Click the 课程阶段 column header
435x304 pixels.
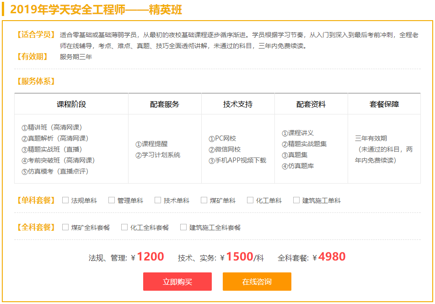click(71, 104)
